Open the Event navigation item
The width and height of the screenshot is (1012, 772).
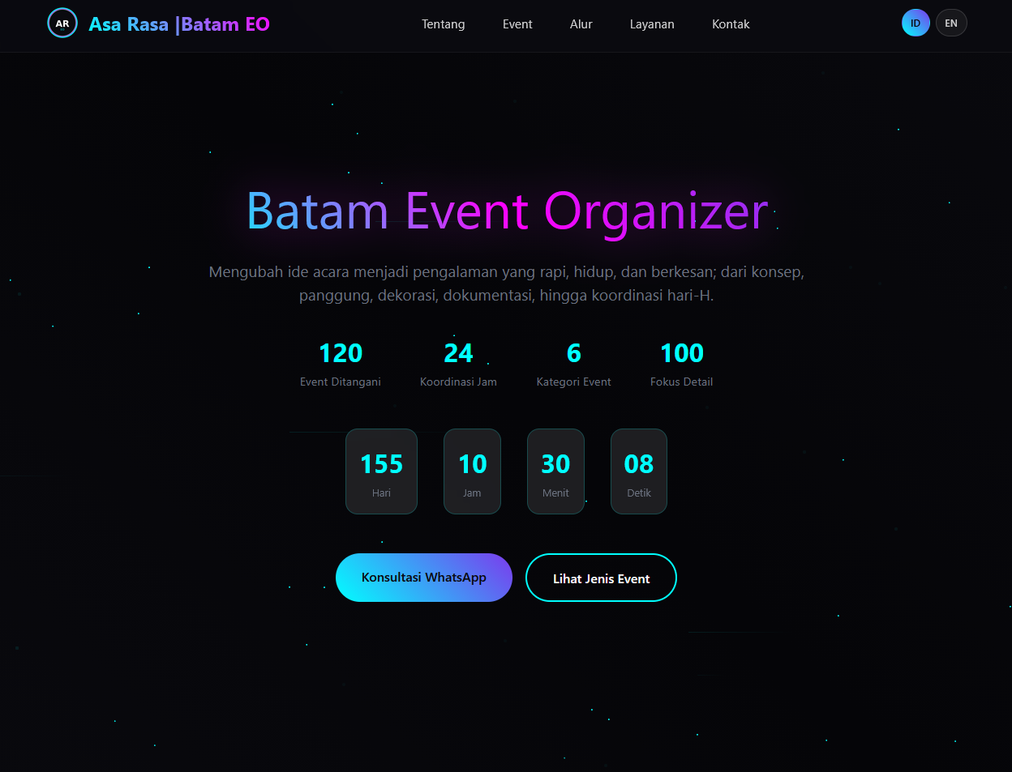click(517, 24)
